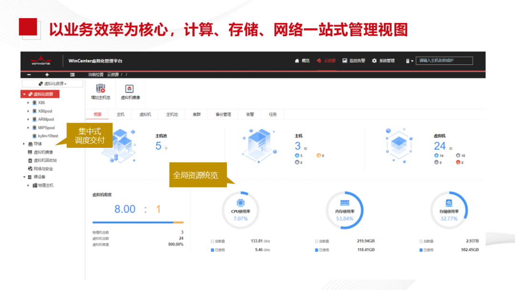The height and width of the screenshot is (290, 515).
Task: Click the sidebar indent toggle icon
Action: (72, 75)
